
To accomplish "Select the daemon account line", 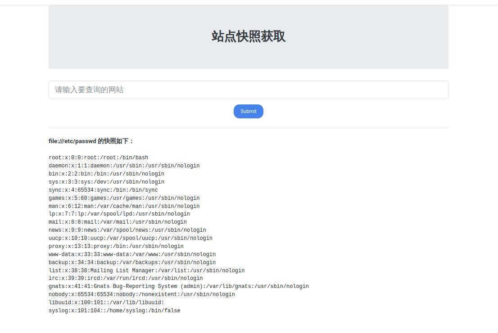I will pyautogui.click(x=124, y=166).
